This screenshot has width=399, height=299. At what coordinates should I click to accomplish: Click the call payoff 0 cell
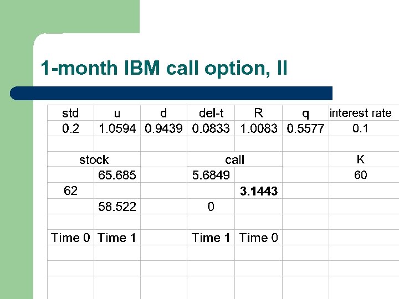(x=211, y=207)
